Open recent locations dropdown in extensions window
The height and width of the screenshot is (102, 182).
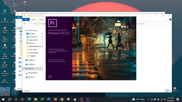pos(32,24)
